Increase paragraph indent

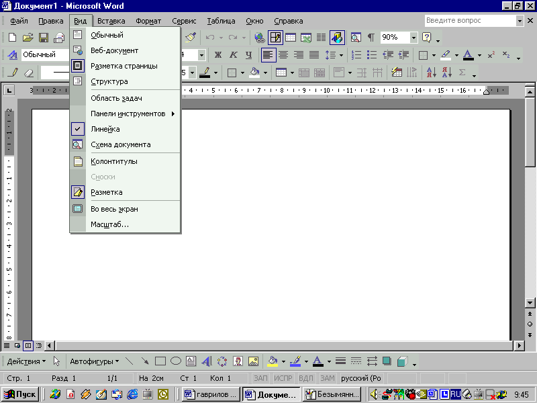click(404, 55)
